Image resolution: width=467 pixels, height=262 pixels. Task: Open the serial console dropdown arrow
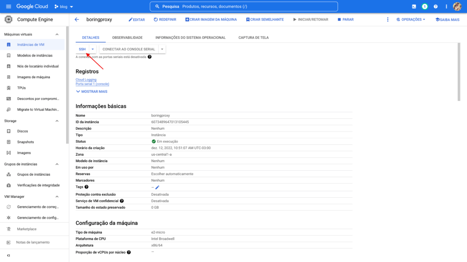[x=162, y=49]
